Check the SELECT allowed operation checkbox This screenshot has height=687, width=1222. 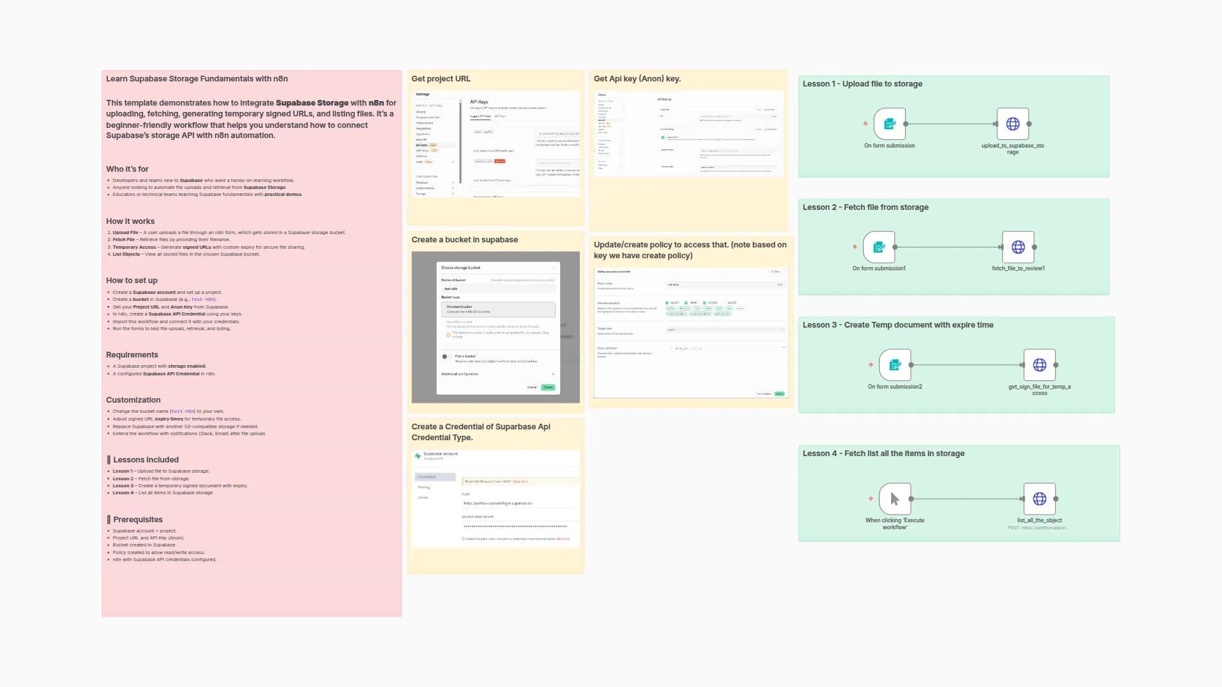[667, 303]
